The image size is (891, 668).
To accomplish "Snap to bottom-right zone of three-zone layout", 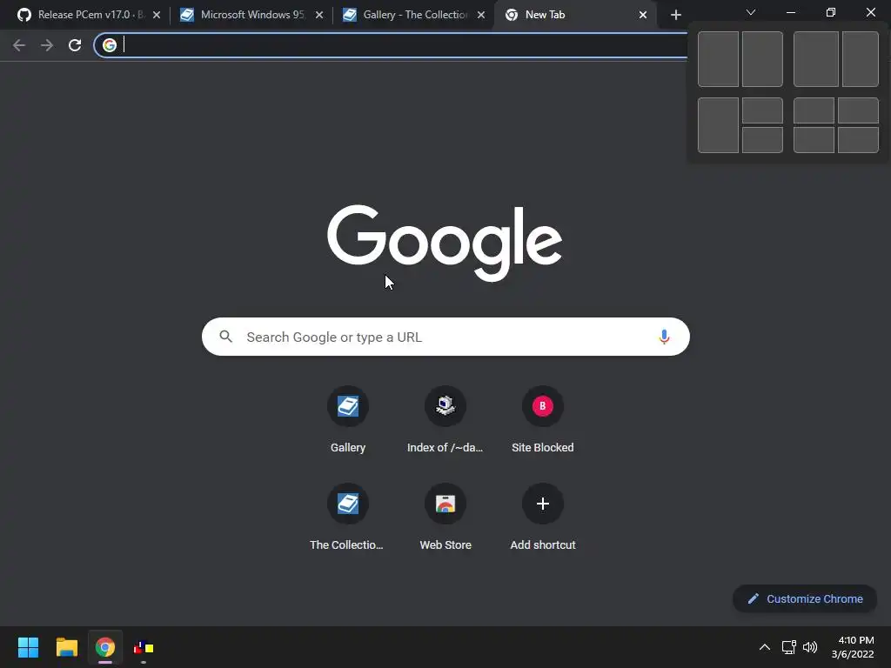I will [x=762, y=140].
